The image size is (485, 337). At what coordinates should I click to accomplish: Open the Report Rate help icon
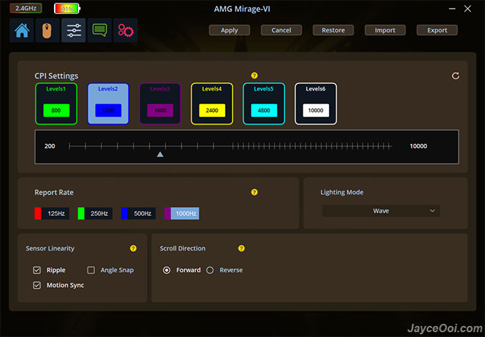pyautogui.click(x=254, y=192)
